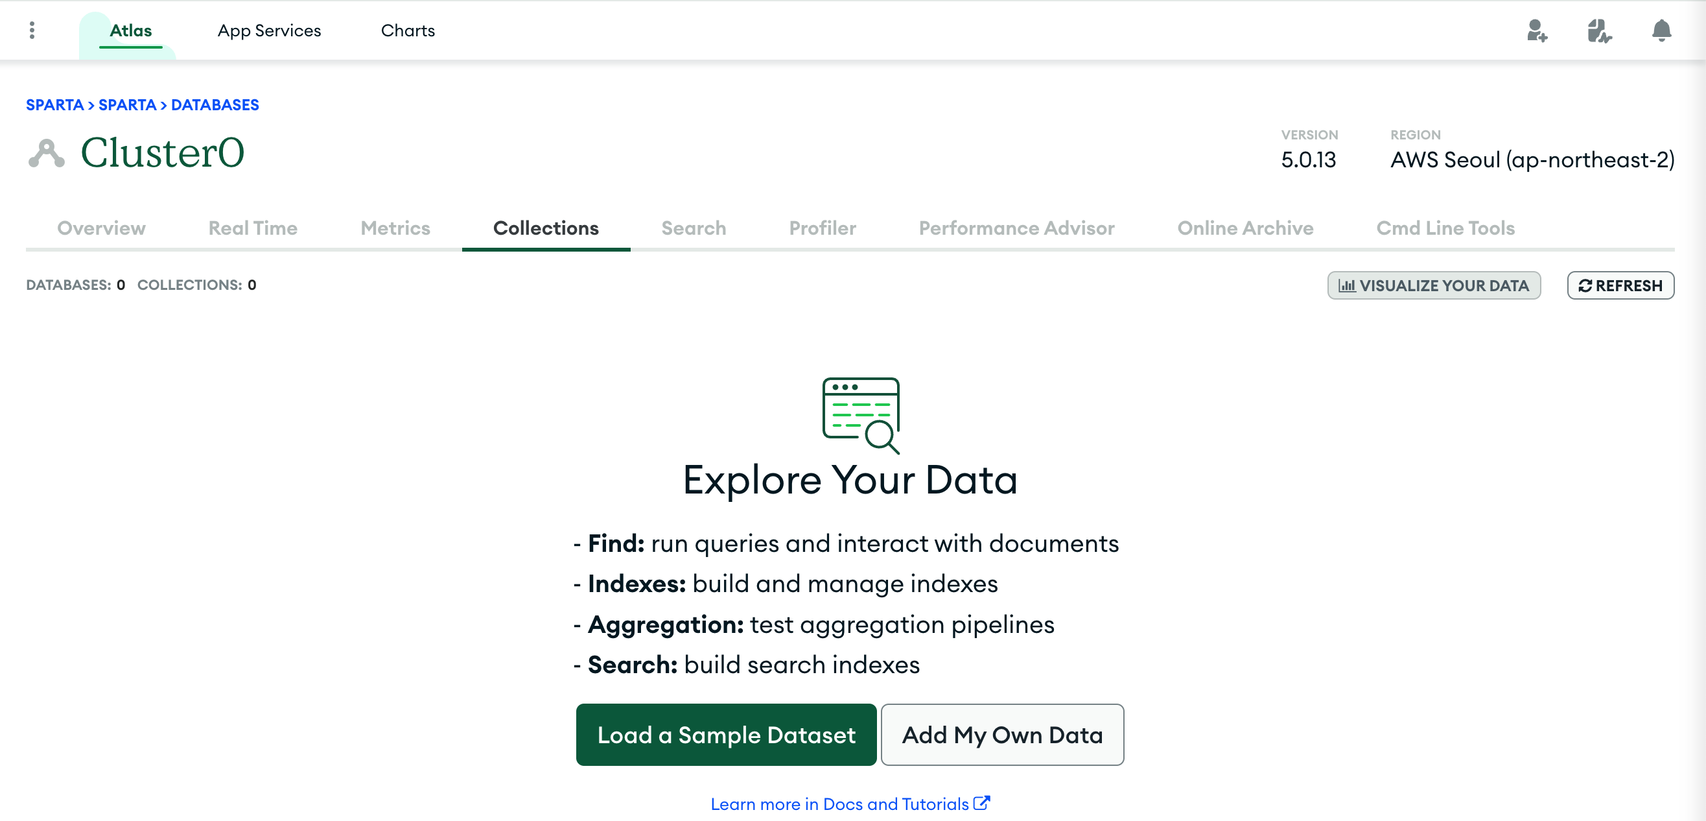Open the Performance Advisor tab
The width and height of the screenshot is (1706, 821).
[x=1016, y=228]
